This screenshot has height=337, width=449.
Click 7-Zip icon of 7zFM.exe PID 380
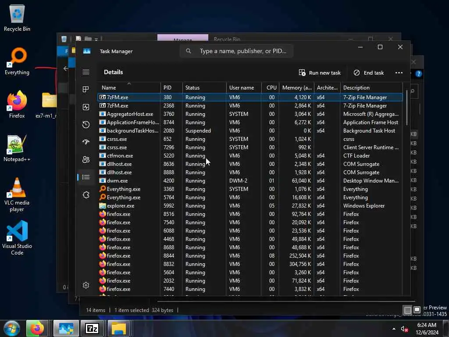[102, 97]
